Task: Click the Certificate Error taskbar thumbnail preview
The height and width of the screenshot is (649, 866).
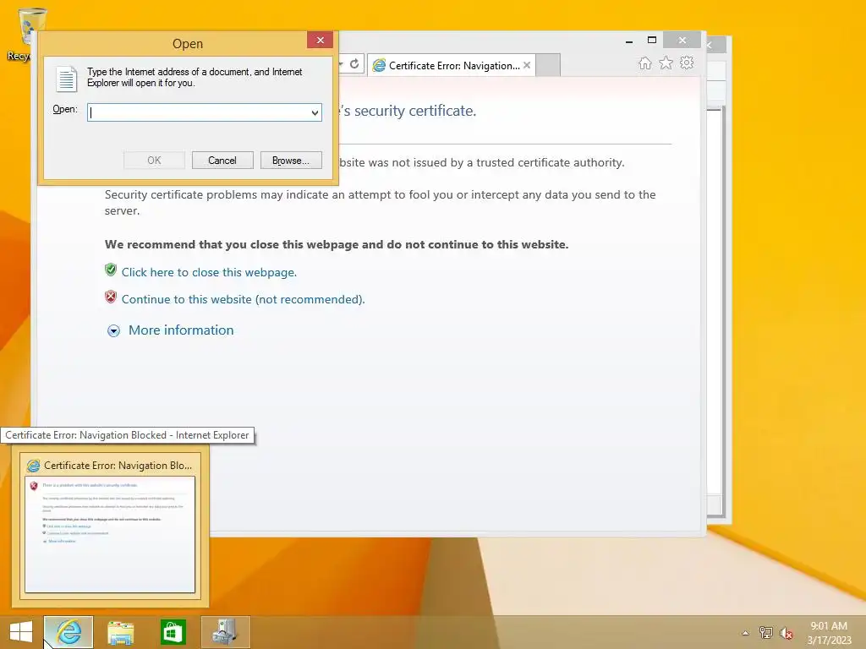Action: (x=110, y=526)
